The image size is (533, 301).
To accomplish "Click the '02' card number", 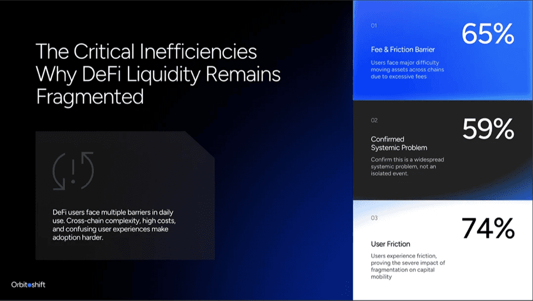I will (374, 121).
